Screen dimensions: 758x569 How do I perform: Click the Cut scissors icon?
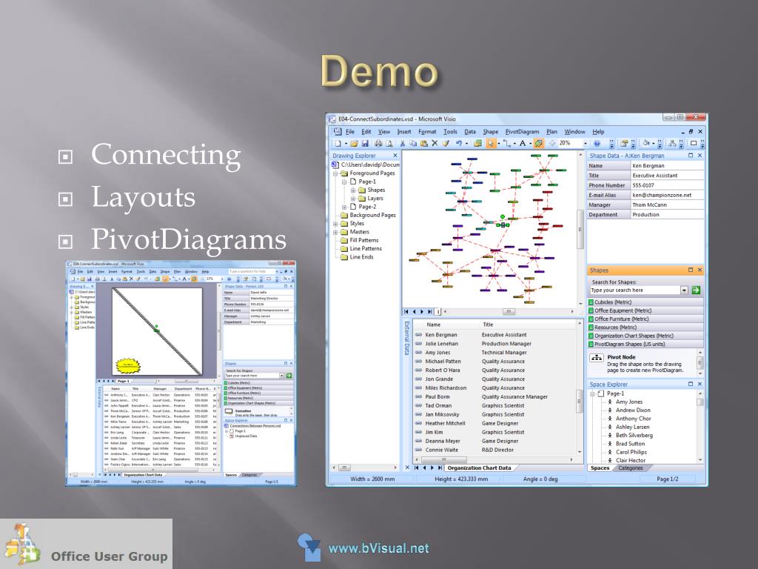tap(402, 143)
